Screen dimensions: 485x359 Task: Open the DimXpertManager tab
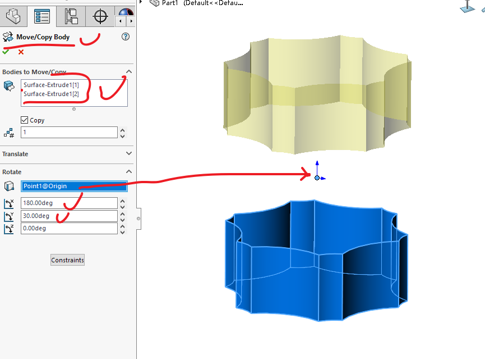(100, 16)
